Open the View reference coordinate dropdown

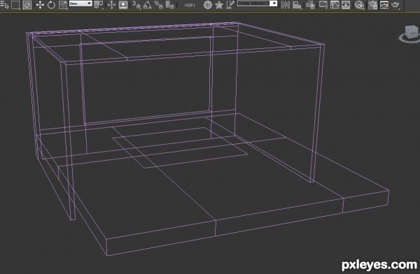pyautogui.click(x=80, y=3)
